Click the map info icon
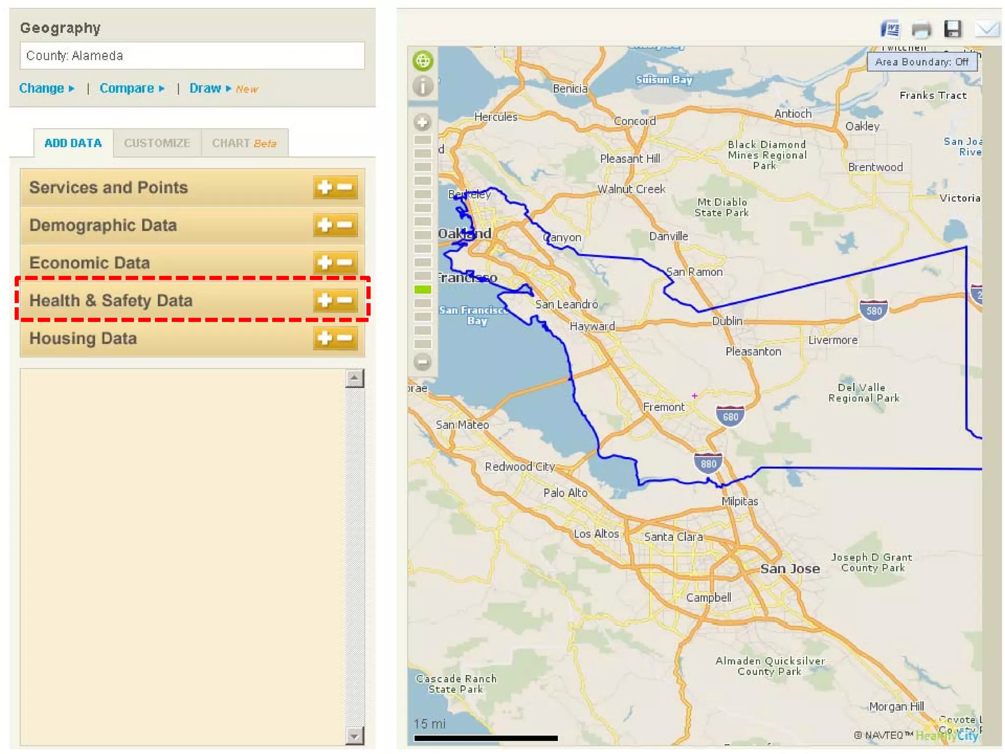1005x754 pixels. (x=423, y=86)
